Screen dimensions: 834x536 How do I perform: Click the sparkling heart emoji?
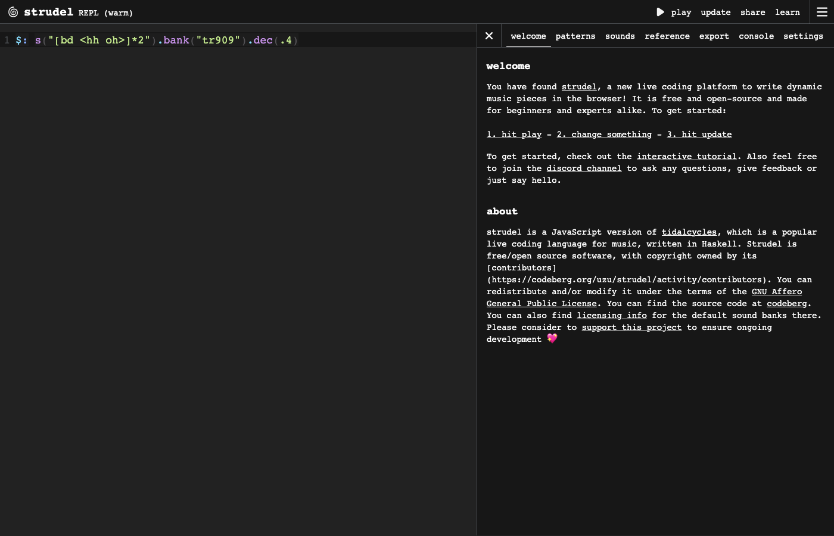pyautogui.click(x=552, y=338)
